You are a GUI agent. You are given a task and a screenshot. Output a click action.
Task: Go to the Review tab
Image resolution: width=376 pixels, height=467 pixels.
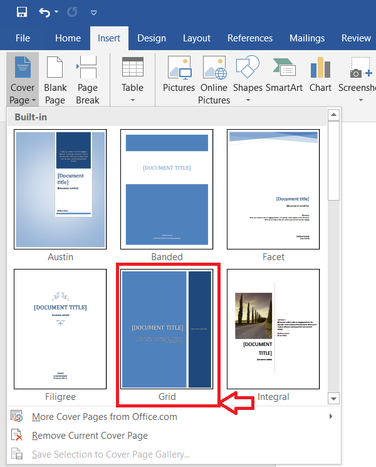[356, 38]
